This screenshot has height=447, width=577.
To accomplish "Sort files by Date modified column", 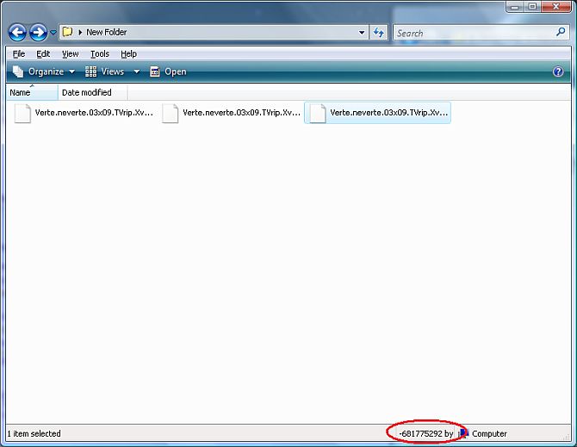I will point(92,93).
